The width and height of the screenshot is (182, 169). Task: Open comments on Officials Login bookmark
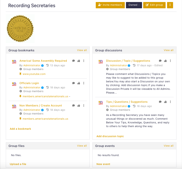74,83
